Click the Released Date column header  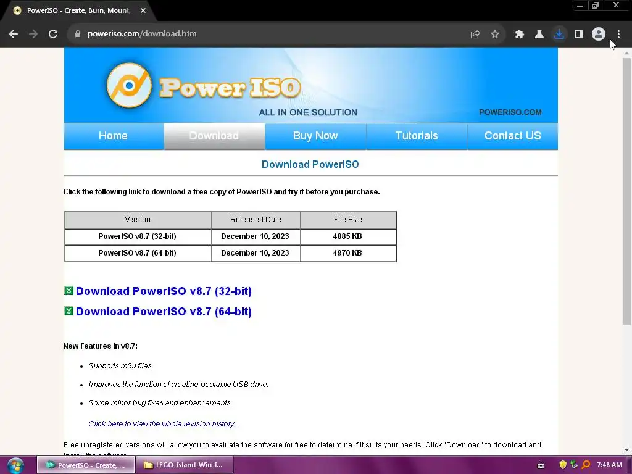point(256,220)
